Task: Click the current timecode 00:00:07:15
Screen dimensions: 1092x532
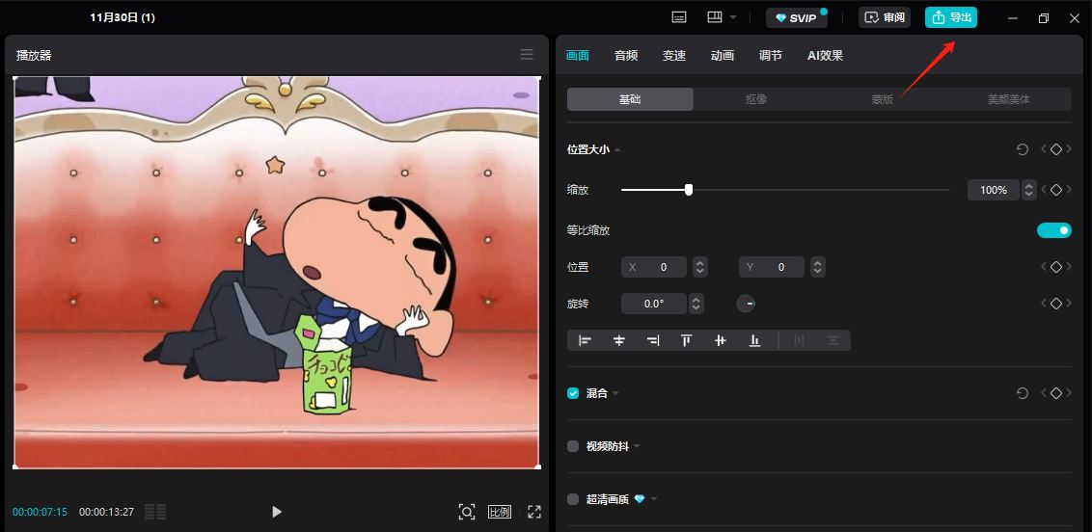Action: coord(40,512)
